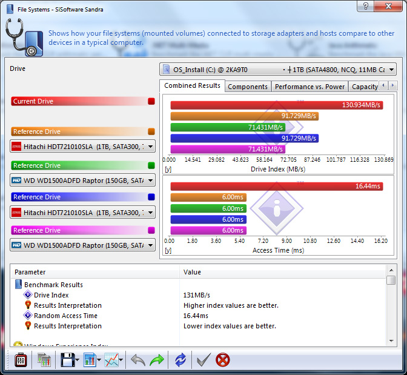This screenshot has width=407, height=375.
Task: Open the magenta reference WD Raptor dropdown
Action: click(83, 245)
